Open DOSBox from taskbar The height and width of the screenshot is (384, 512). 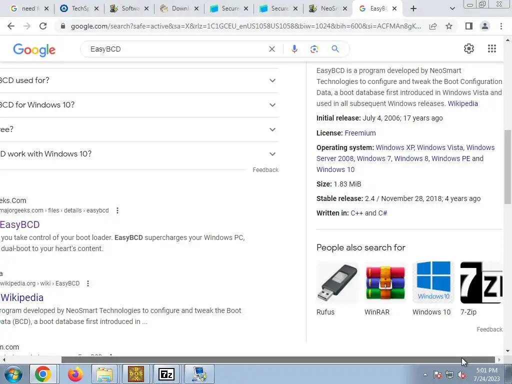(136, 374)
